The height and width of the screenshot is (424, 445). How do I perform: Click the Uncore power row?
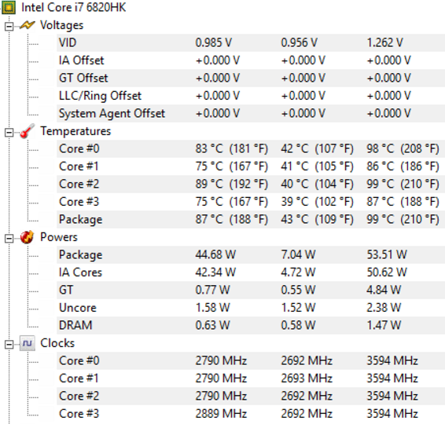point(251,308)
